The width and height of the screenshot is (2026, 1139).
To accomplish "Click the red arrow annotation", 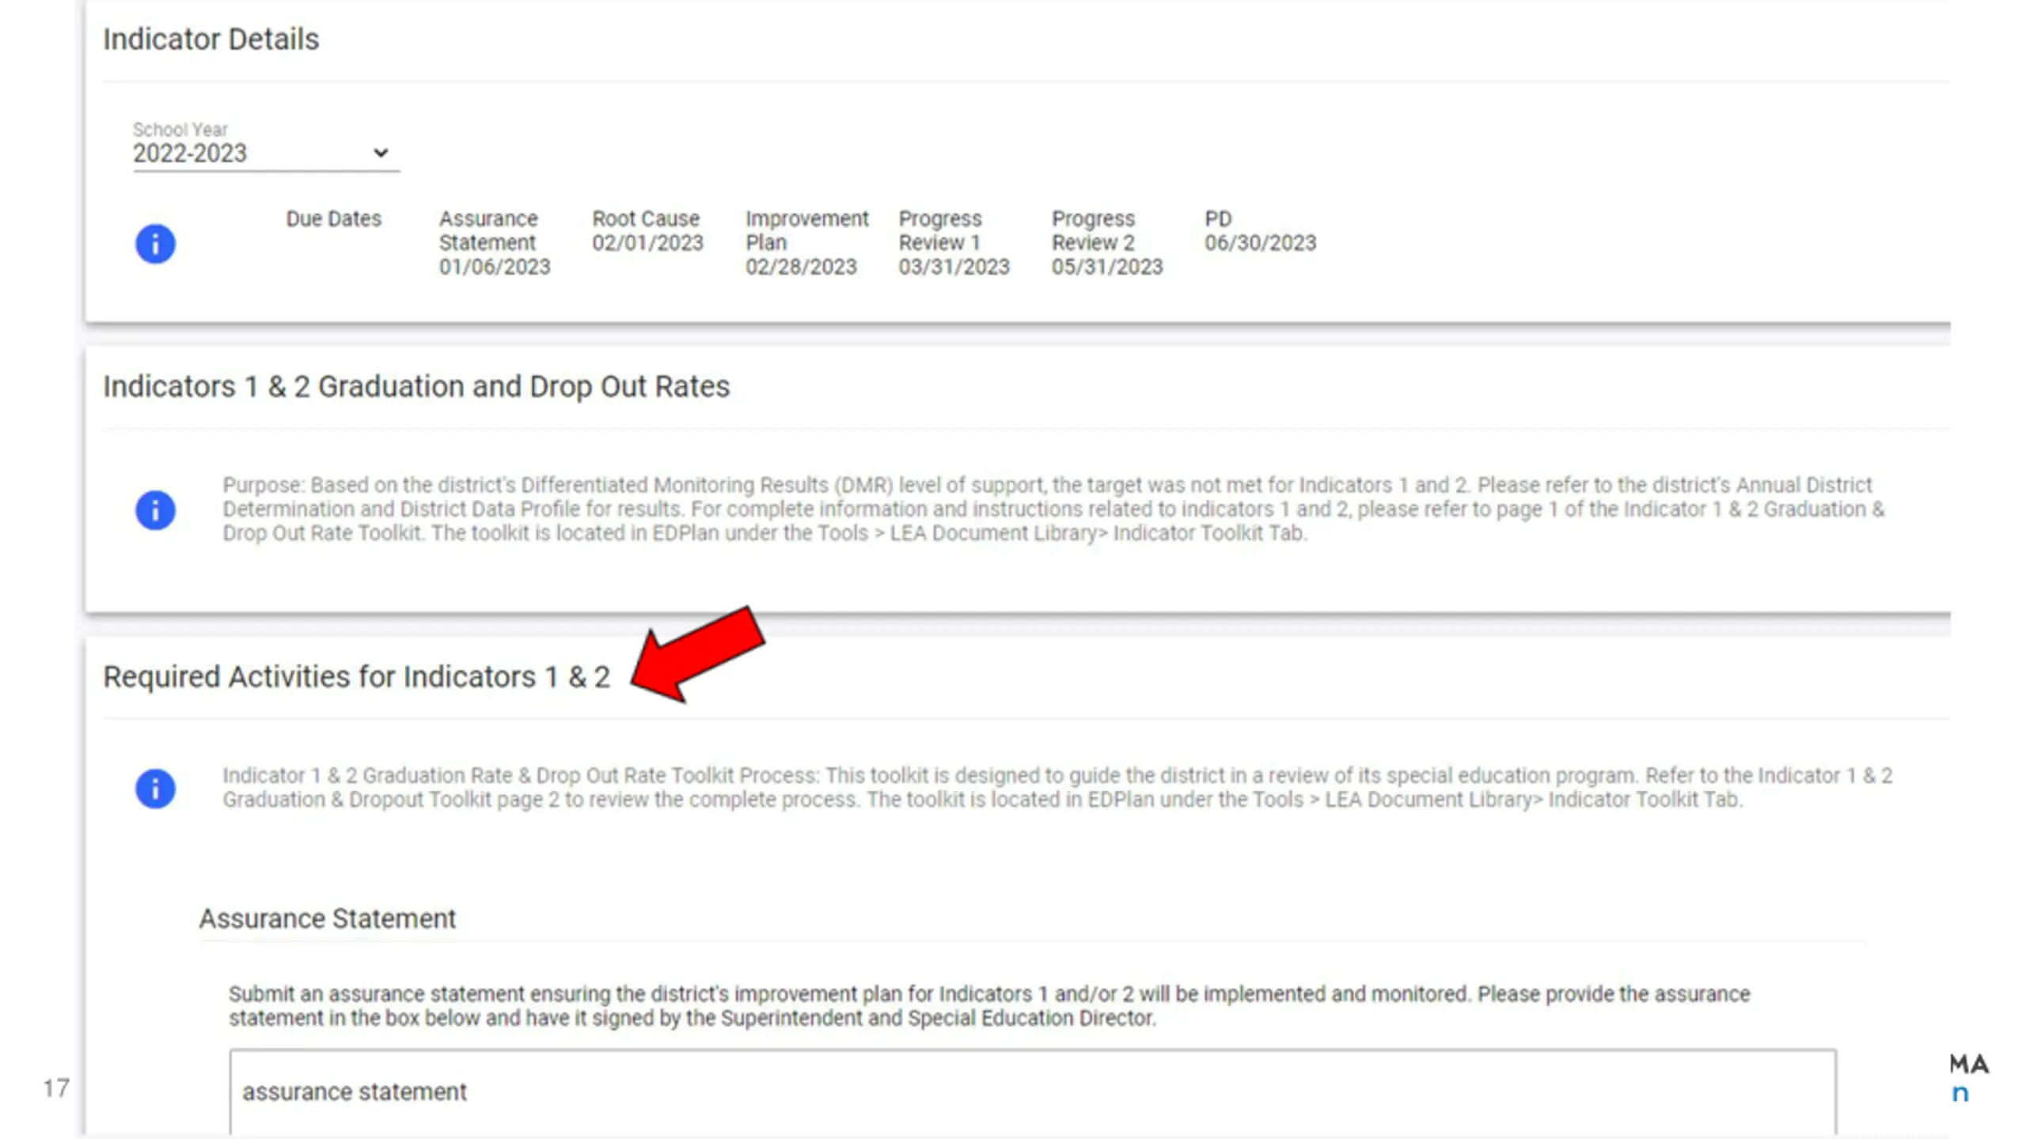I will point(698,654).
